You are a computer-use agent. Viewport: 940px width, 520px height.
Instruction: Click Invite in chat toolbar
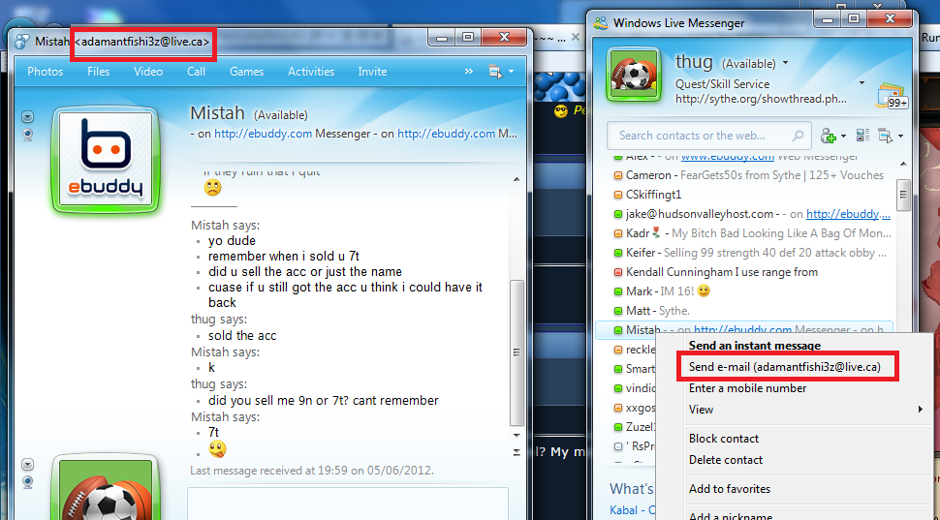point(372,72)
